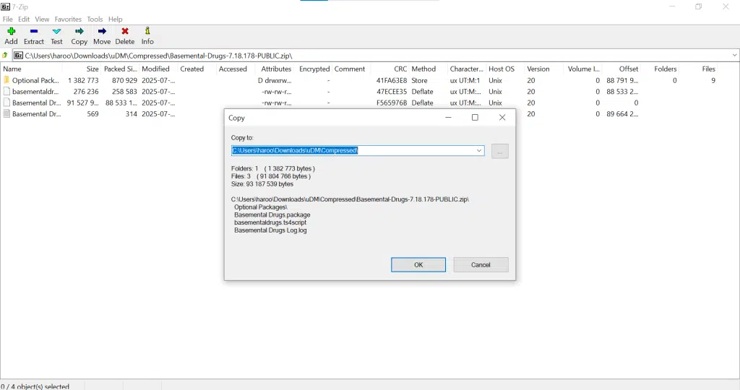Click the Copy toolbar icon
The image size is (740, 390).
tap(79, 32)
